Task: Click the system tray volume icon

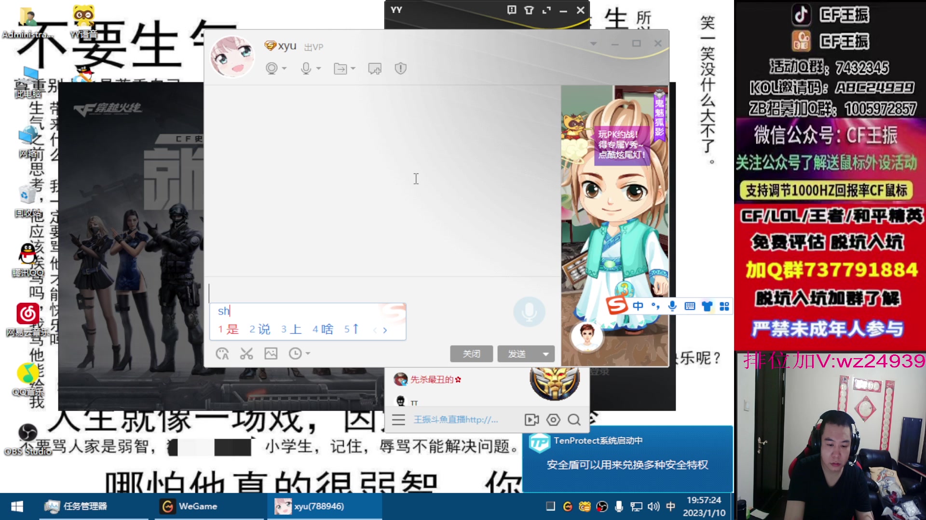Action: (x=654, y=507)
